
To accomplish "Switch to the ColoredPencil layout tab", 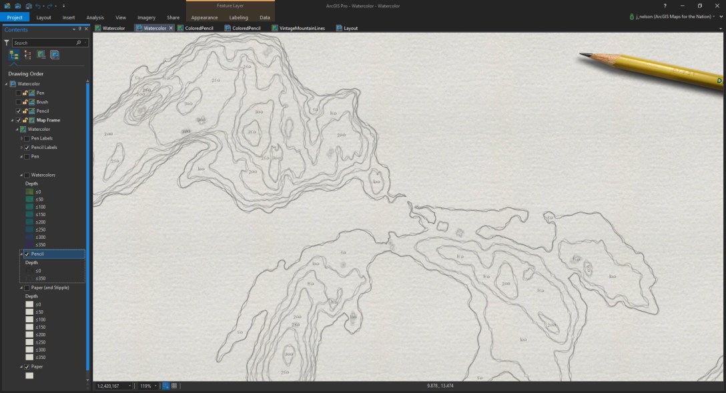I will click(242, 28).
